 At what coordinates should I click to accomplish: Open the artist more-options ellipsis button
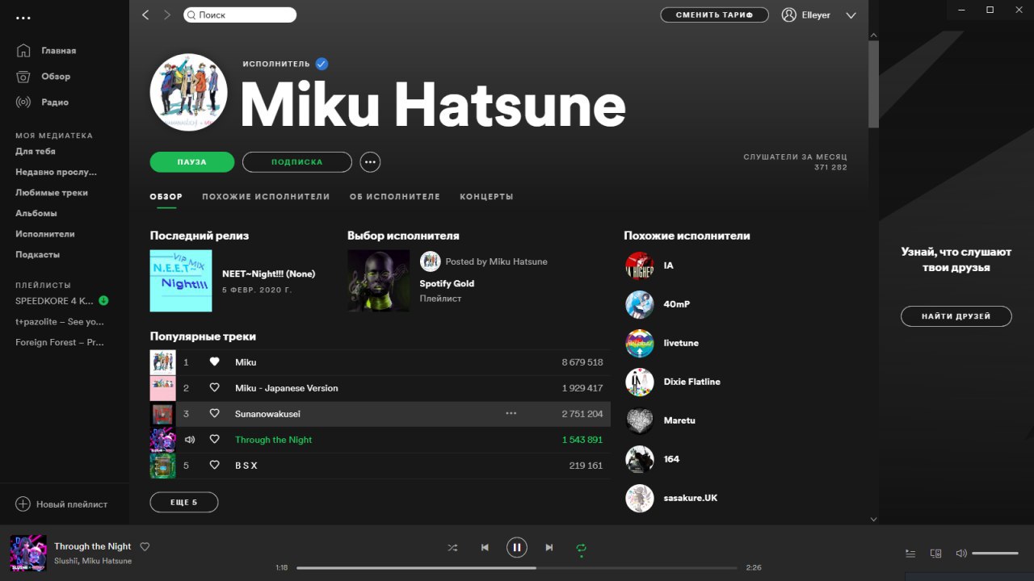pos(370,162)
